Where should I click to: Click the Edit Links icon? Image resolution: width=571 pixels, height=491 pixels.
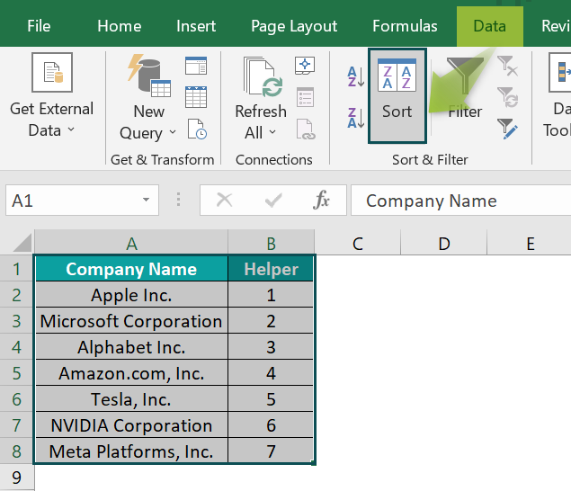coord(306,129)
